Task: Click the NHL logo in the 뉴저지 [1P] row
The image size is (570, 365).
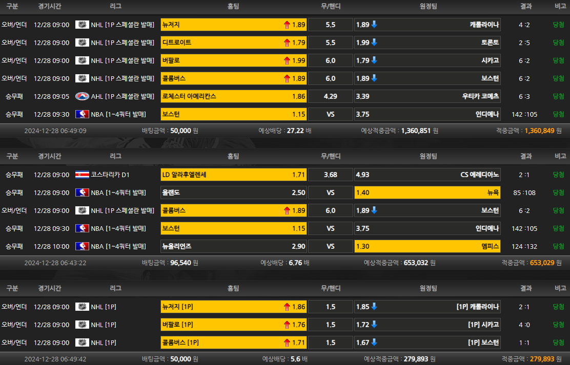Action: pos(82,307)
